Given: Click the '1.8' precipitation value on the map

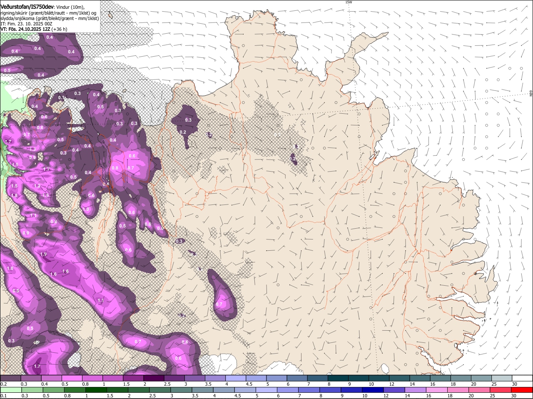Looking at the screenshot, I should pyautogui.click(x=14, y=195).
